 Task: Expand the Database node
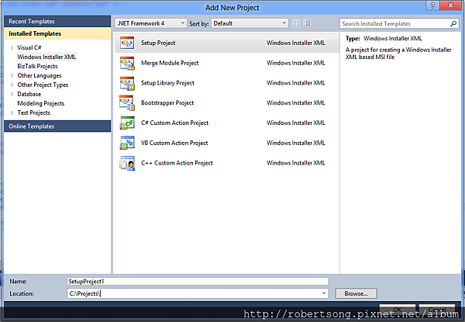pyautogui.click(x=12, y=94)
